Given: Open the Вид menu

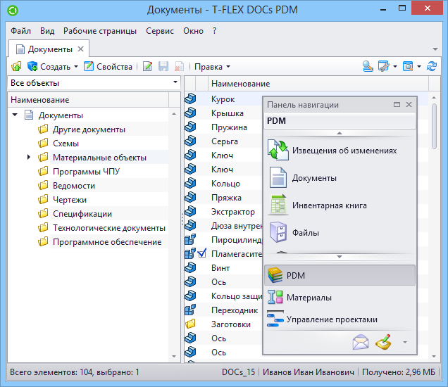Looking at the screenshot, I should (x=47, y=31).
